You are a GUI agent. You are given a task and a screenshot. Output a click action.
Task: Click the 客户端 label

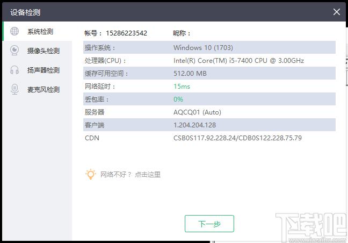click(x=95, y=125)
